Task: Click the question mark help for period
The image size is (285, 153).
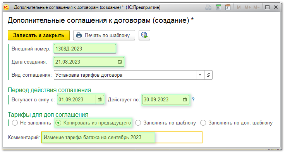Action: (193, 99)
